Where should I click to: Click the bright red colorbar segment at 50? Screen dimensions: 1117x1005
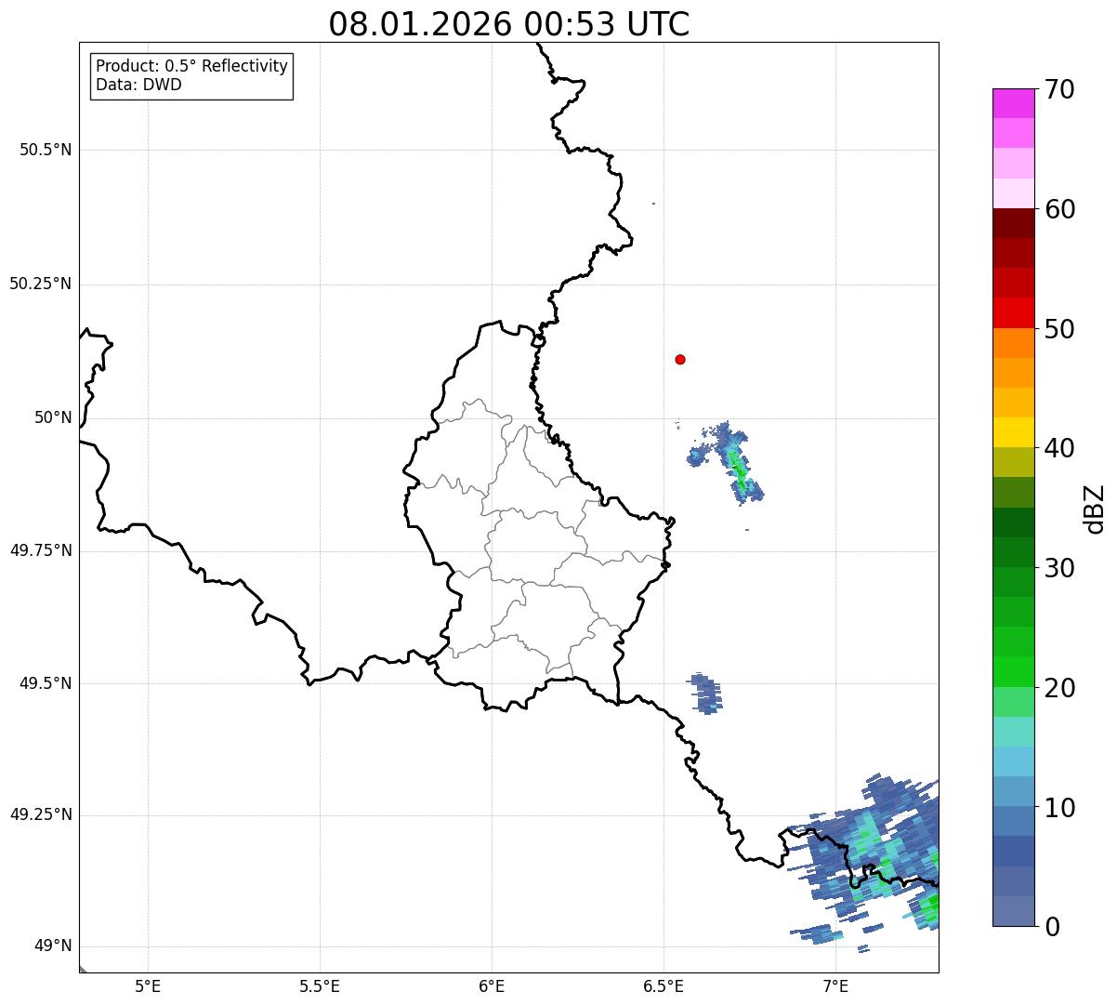pos(1013,312)
